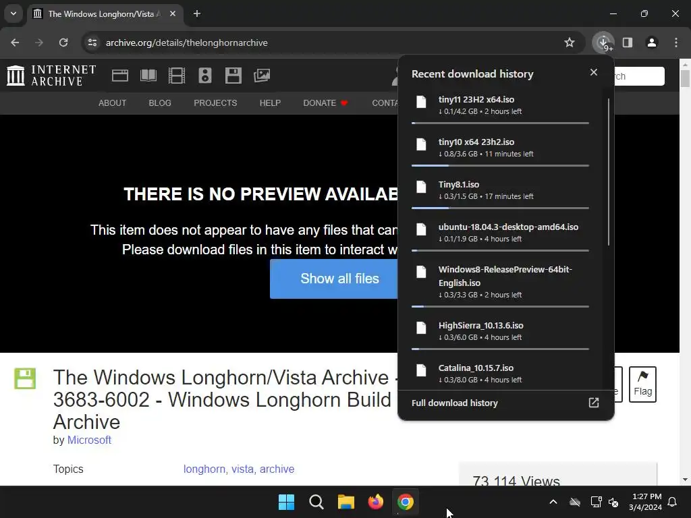Open Chrome side panel icon

(x=628, y=42)
